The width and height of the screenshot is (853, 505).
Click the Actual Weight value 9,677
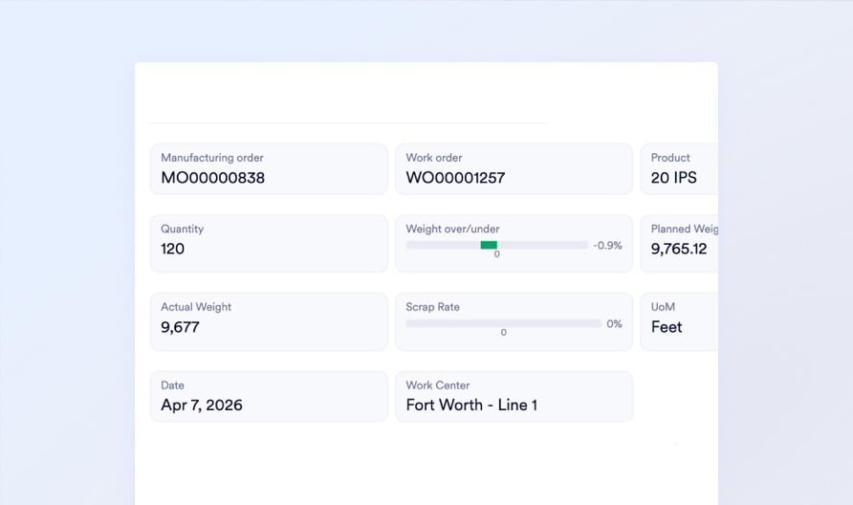(180, 327)
